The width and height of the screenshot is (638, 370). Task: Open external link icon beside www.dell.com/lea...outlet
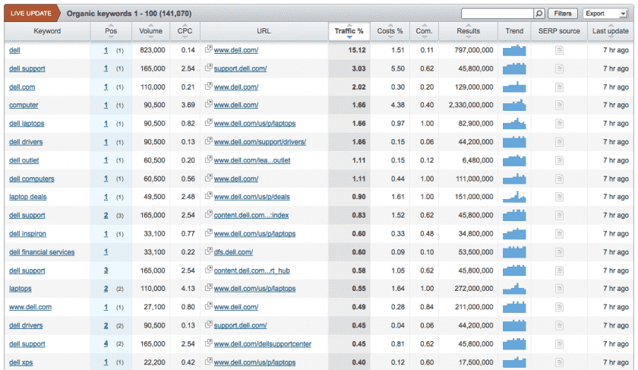point(209,159)
